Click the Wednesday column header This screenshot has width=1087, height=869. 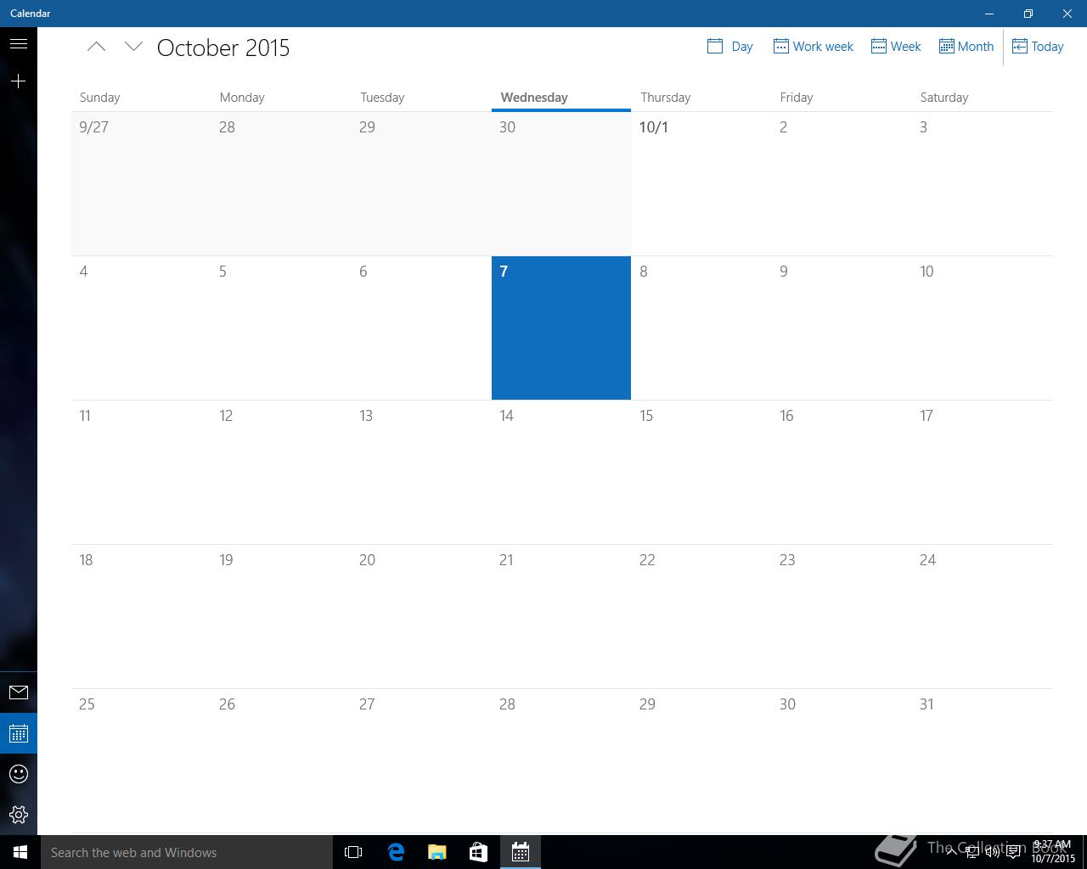(534, 98)
